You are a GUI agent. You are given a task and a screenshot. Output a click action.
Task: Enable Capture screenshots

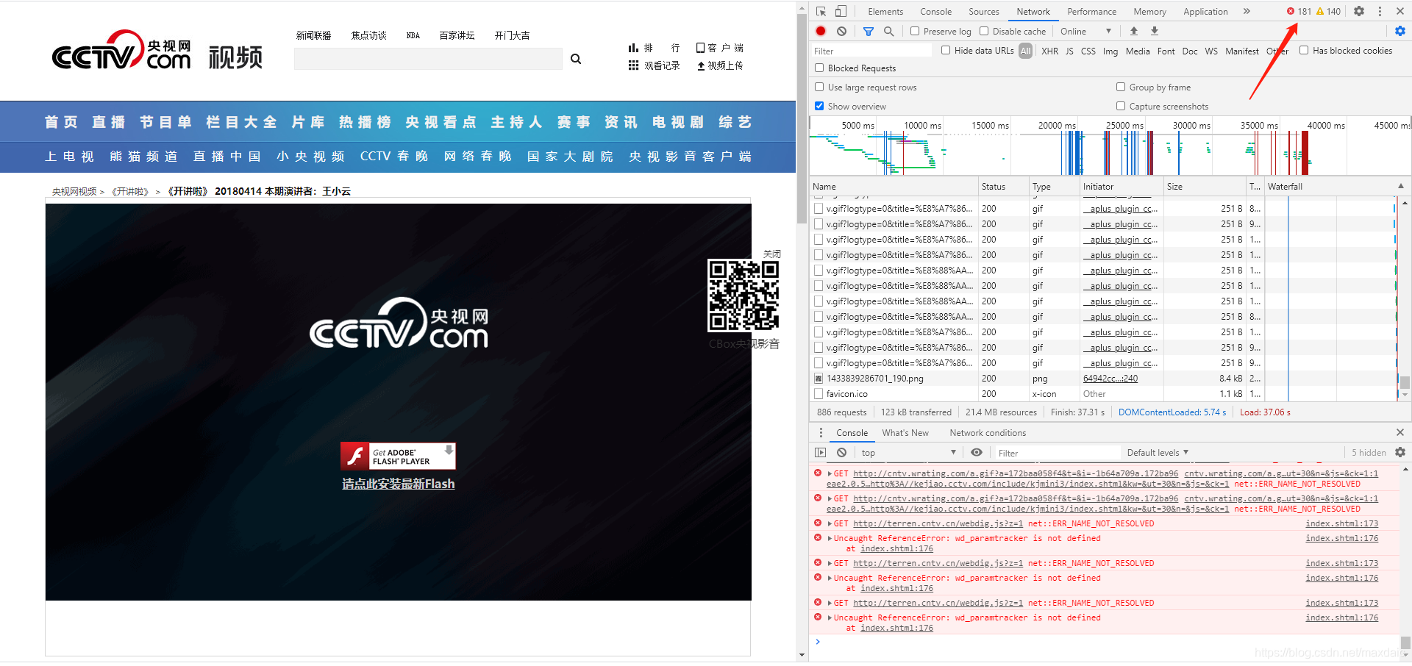(1121, 106)
